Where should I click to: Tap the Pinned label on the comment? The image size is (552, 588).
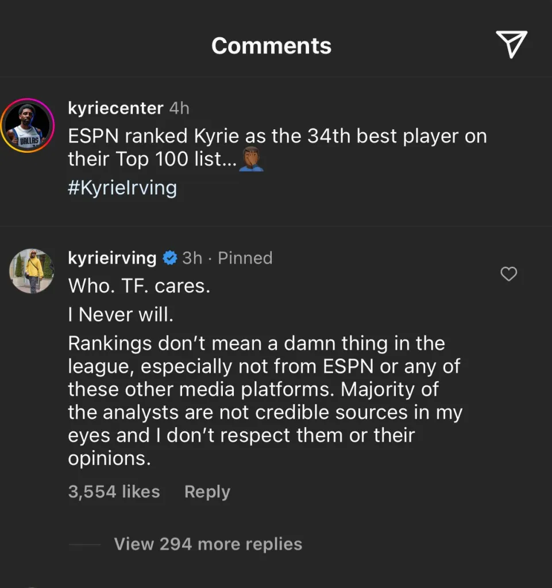(245, 258)
